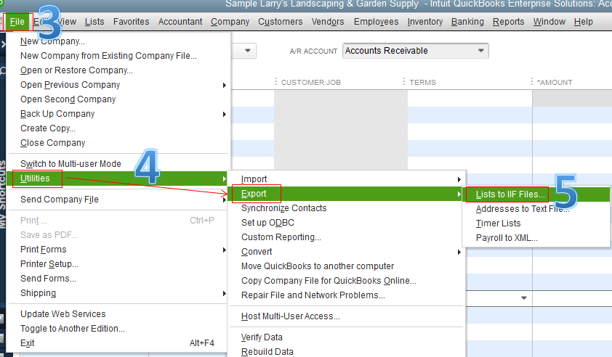The width and height of the screenshot is (612, 357).
Task: Choose Move QuickBooks to another computer
Action: pos(318,266)
